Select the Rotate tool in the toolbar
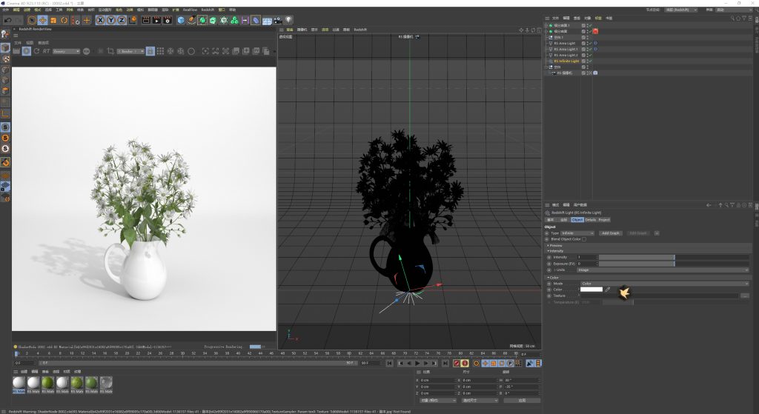The width and height of the screenshot is (759, 414). [x=64, y=20]
